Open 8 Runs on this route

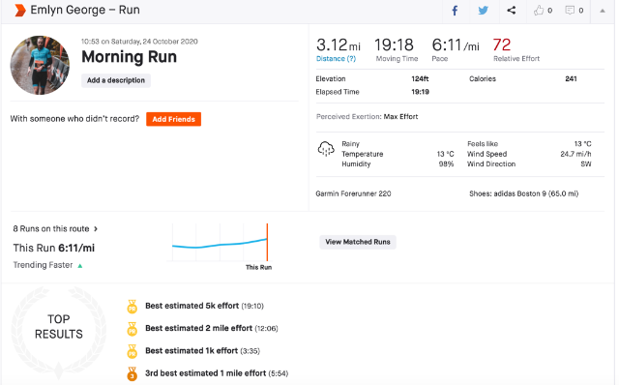51,228
